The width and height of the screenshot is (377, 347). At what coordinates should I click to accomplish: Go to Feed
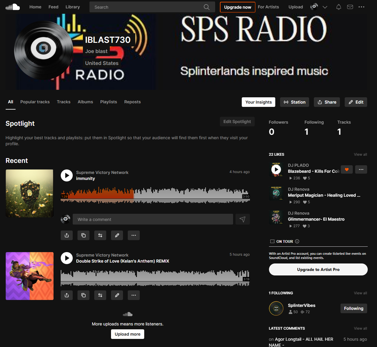coord(54,7)
